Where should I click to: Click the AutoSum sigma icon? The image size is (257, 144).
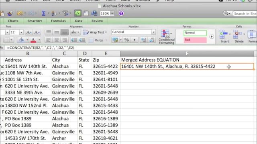[x=43, y=13]
